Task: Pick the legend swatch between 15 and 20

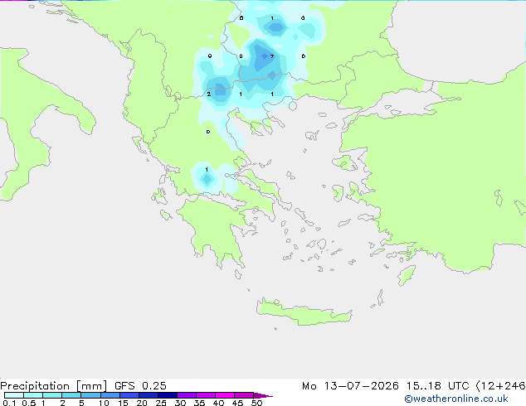Action: tap(129, 395)
